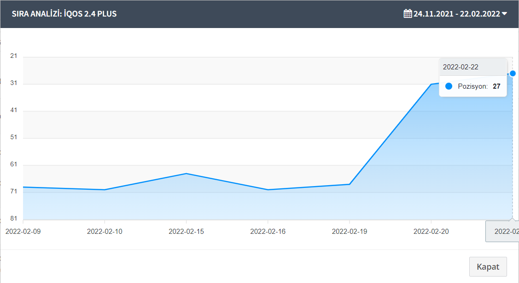Click the y-axis value 21
This screenshot has width=519, height=283.
(13, 56)
